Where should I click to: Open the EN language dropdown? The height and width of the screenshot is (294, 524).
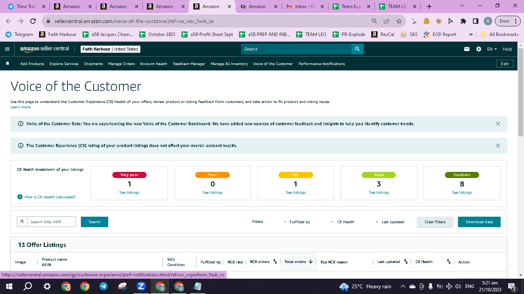(x=492, y=49)
